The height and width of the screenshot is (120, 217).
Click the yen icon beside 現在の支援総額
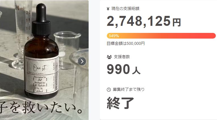(108, 9)
